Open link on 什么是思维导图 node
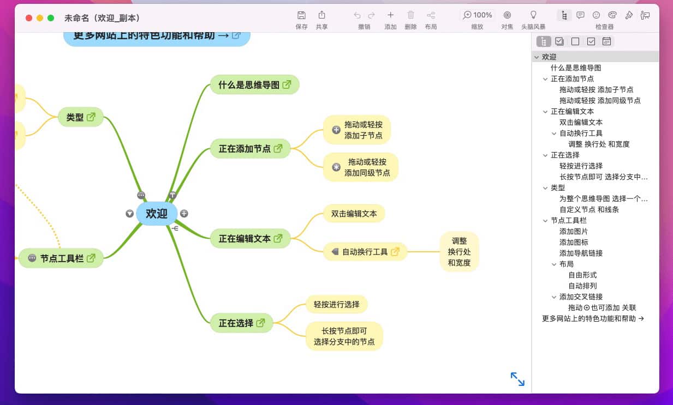 287,84
